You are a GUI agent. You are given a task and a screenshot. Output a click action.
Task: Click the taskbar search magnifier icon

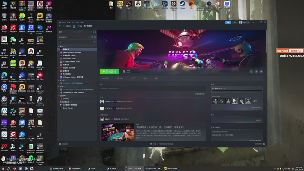[x=8, y=168]
